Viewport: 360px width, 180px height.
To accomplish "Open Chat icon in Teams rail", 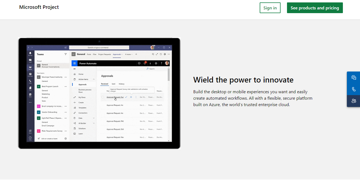I will [x=30, y=61].
